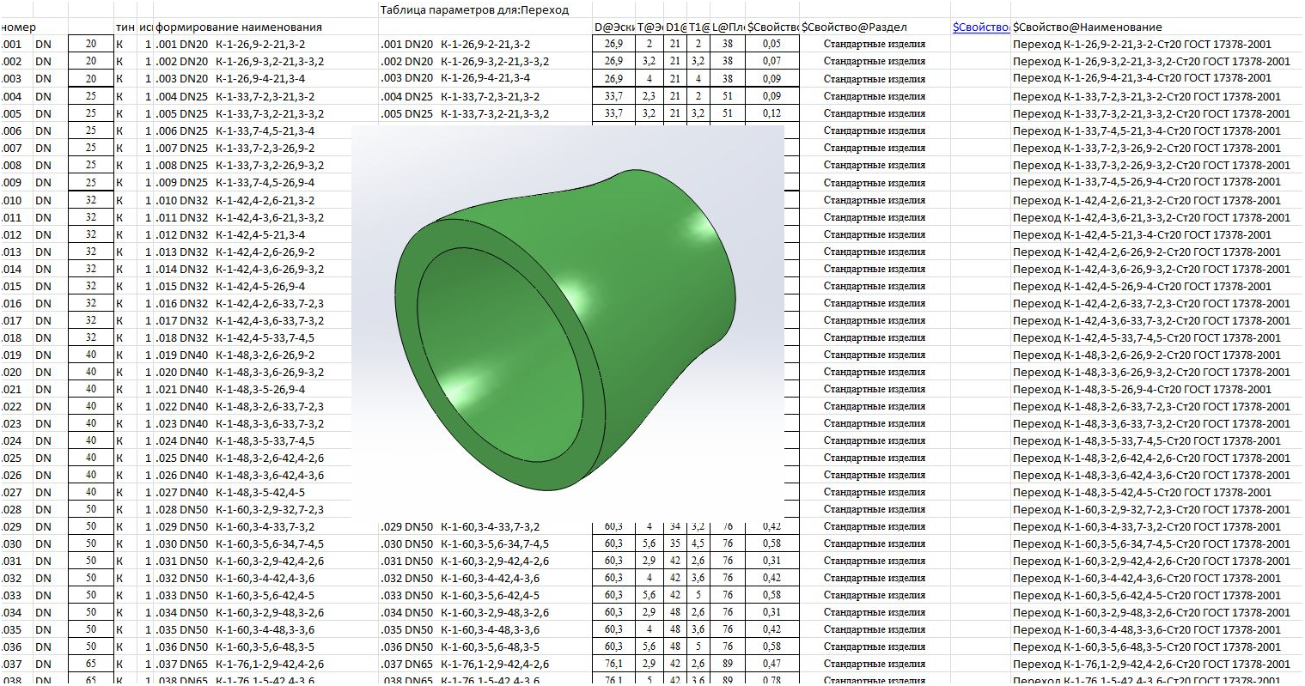Viewport: 1305px width, 686px height.
Task: Select the 0,05 value cell in first row
Action: 771,44
